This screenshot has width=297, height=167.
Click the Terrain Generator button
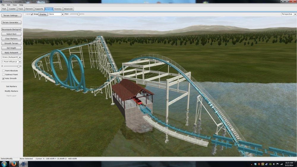[11, 23]
